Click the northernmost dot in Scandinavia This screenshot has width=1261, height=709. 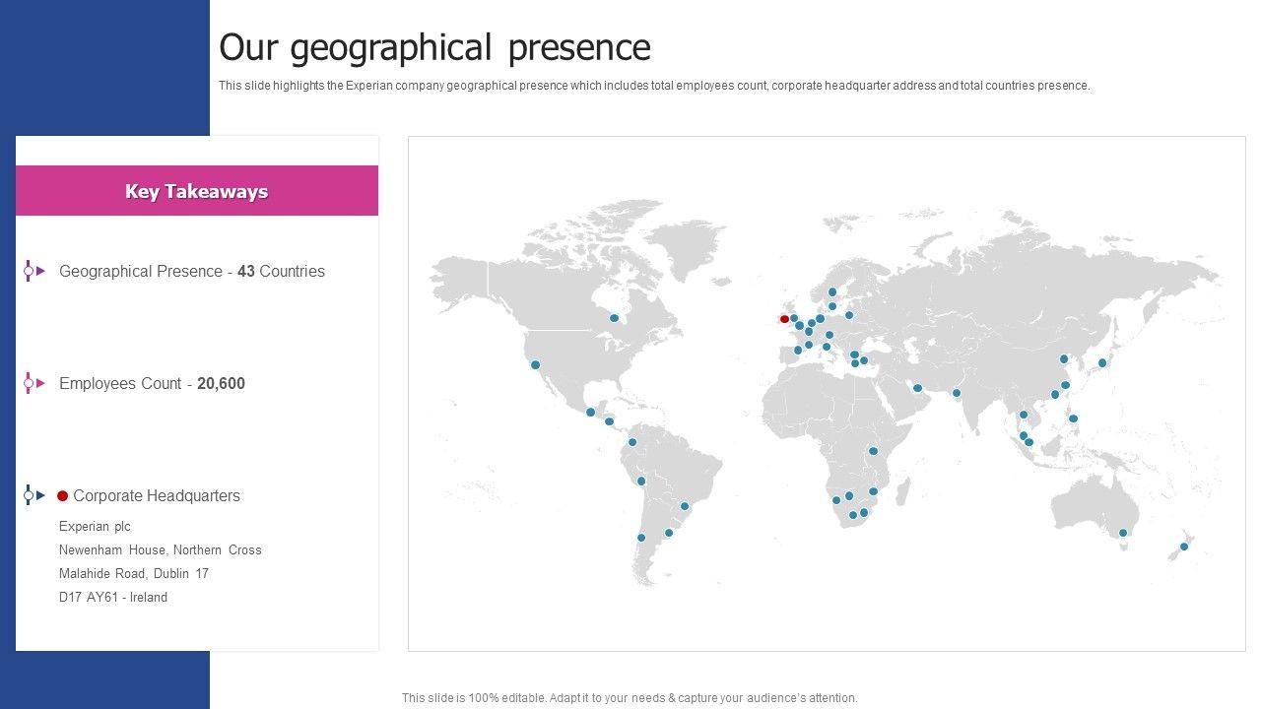tap(832, 291)
